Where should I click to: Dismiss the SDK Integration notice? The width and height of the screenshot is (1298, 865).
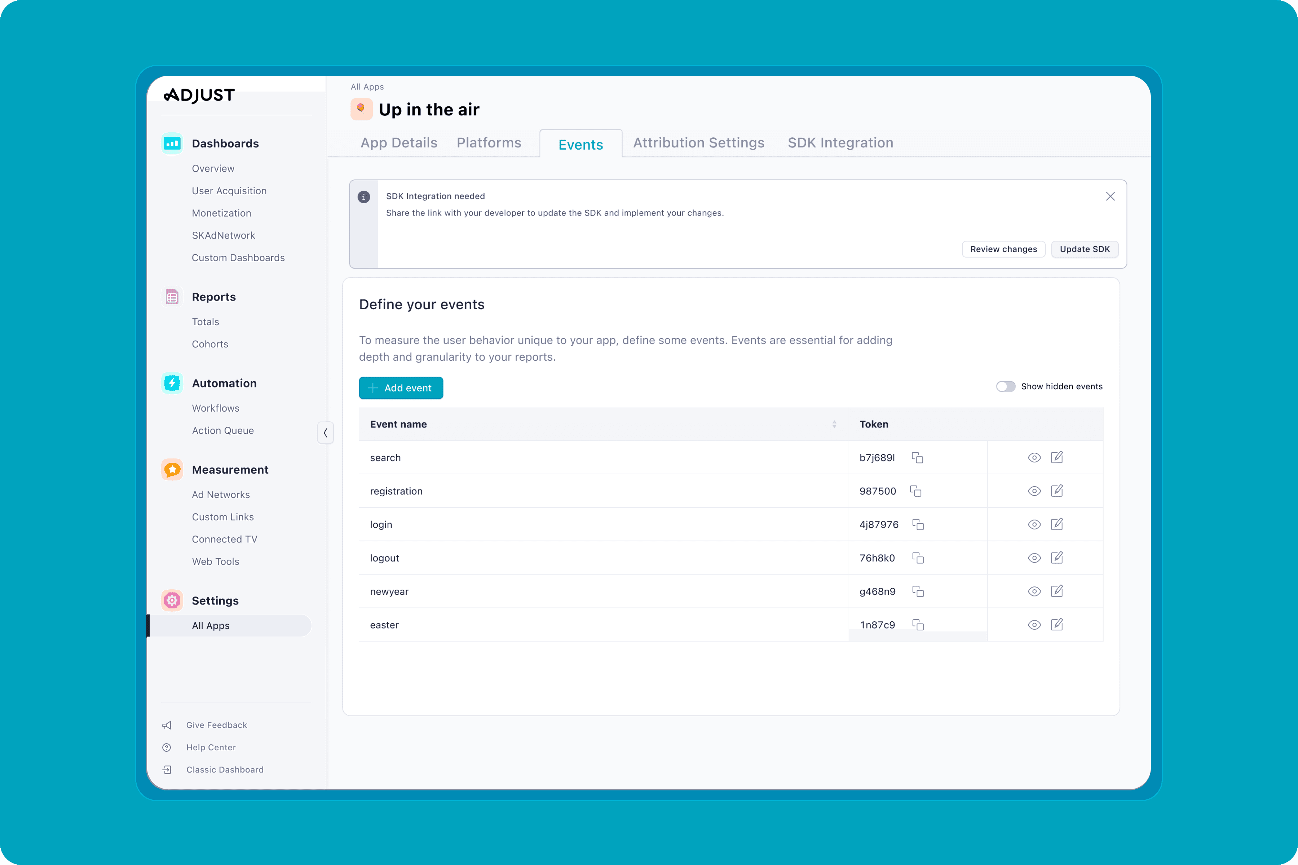[x=1110, y=196]
